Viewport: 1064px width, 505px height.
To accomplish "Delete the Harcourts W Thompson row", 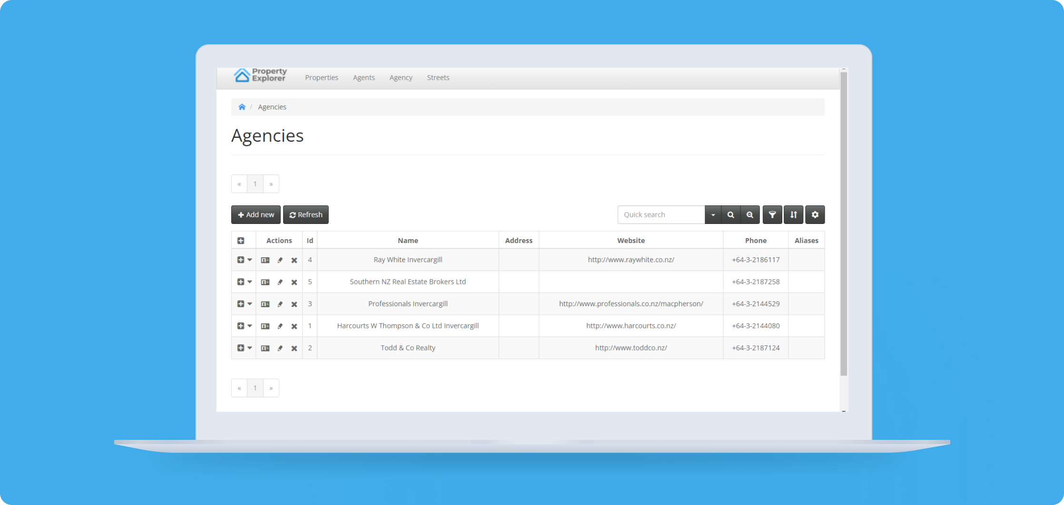I will (x=294, y=326).
